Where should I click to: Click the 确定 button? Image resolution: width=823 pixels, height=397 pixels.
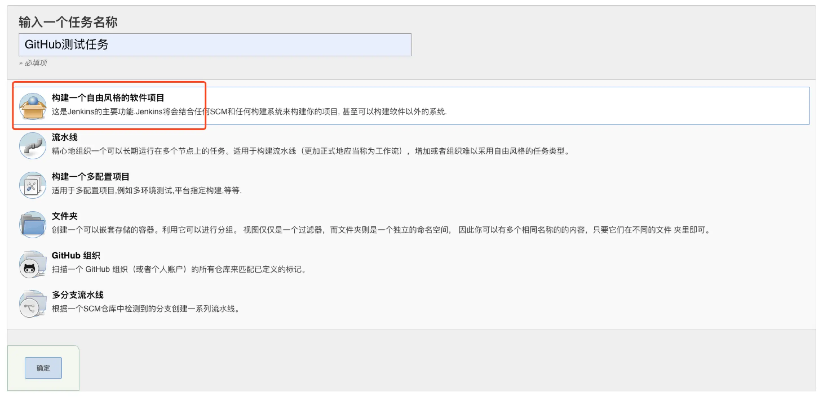pos(43,368)
